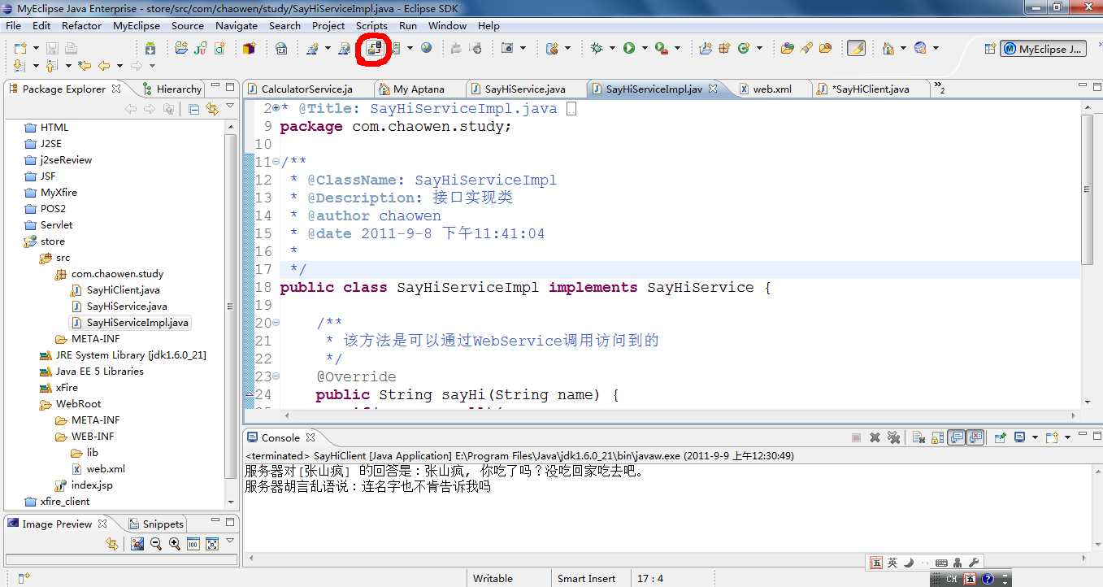This screenshot has width=1103, height=587.
Task: Switch to the SayHiService.java editor tab
Action: pyautogui.click(x=526, y=89)
